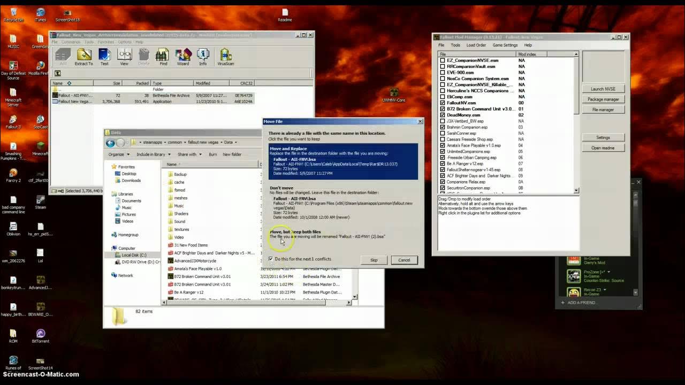
Task: Open the ProZone friend dropdown arrow
Action: (608, 272)
